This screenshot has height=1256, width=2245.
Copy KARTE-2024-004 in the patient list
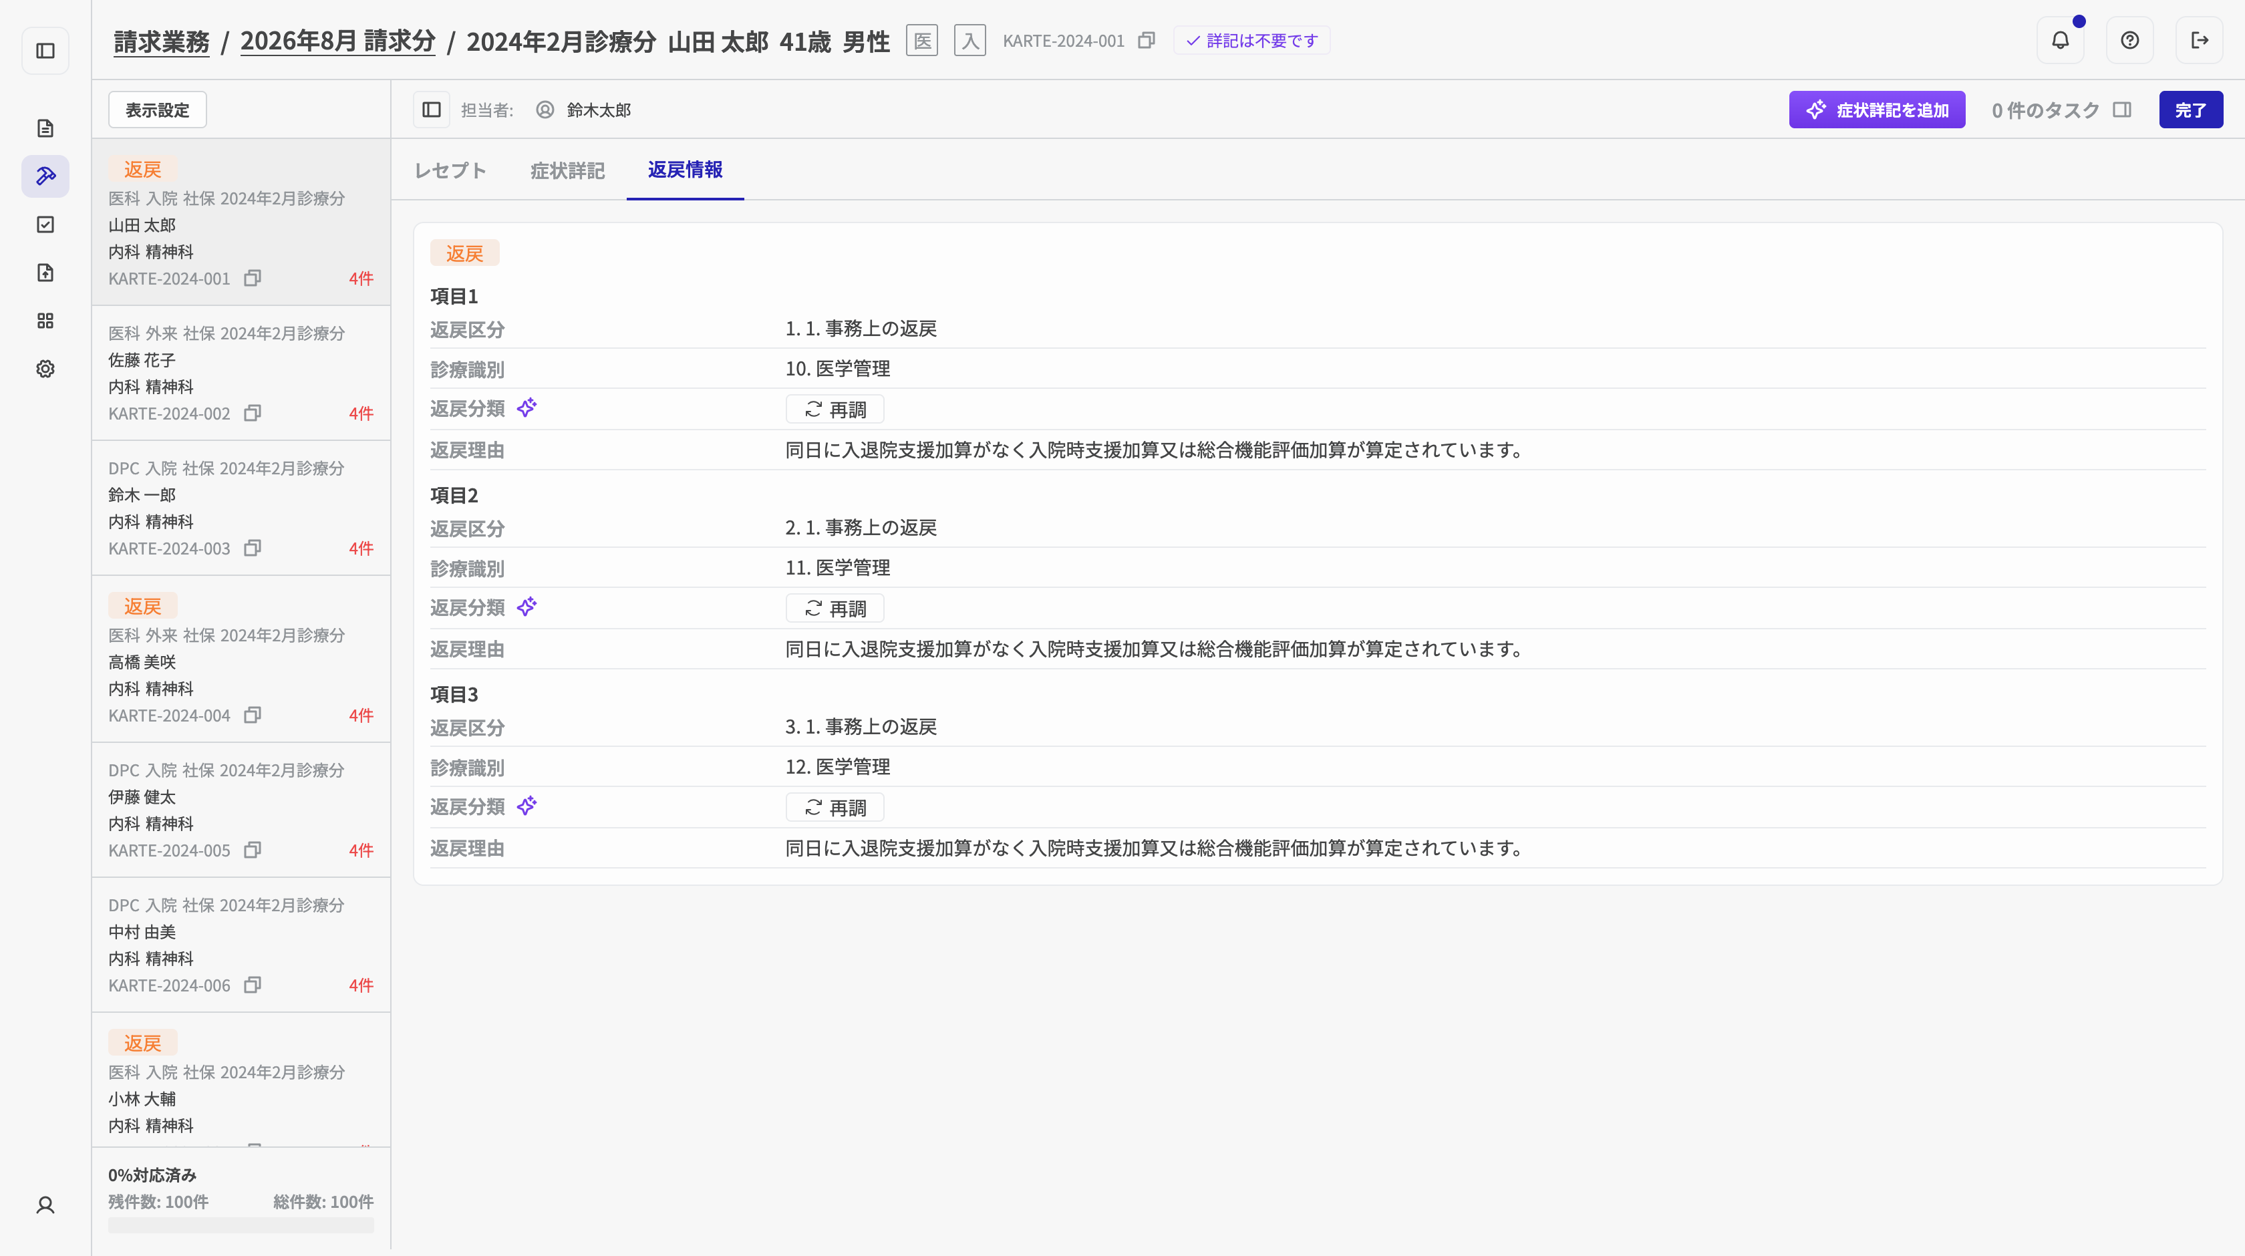coord(253,715)
